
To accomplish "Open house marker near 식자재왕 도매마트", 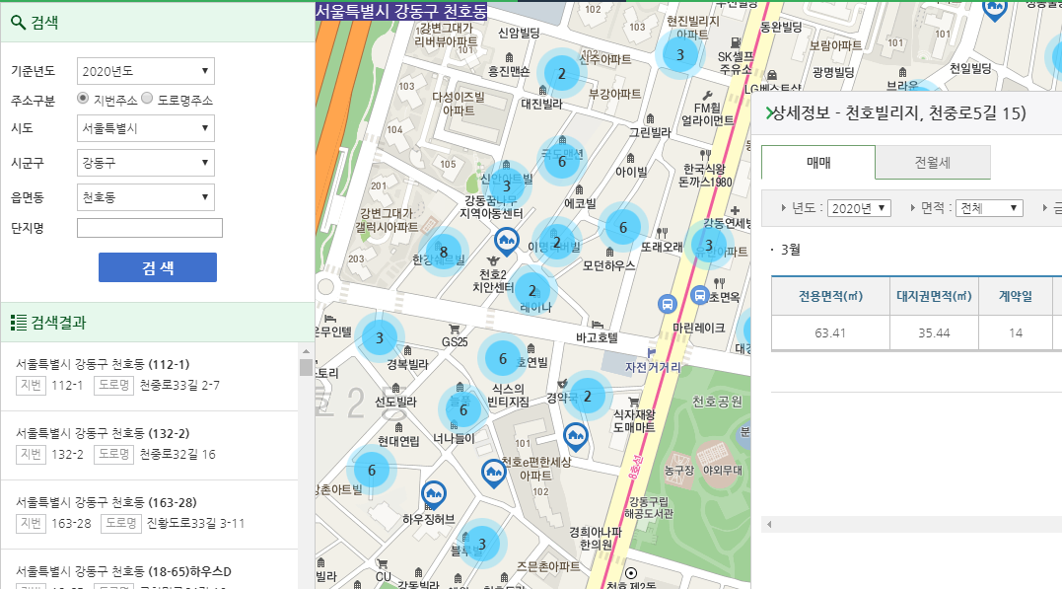I will pos(575,436).
